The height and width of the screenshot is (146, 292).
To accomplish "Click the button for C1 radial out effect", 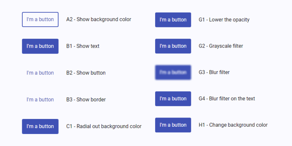I will (40, 126).
